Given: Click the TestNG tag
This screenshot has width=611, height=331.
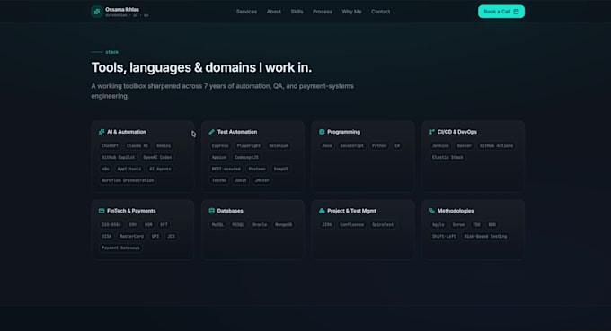Looking at the screenshot, I should 219,180.
